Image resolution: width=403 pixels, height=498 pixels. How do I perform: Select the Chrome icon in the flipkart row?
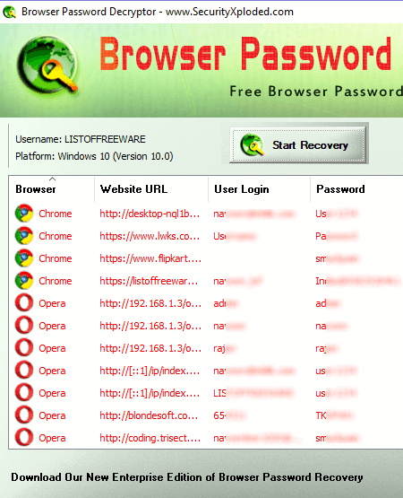click(x=24, y=258)
